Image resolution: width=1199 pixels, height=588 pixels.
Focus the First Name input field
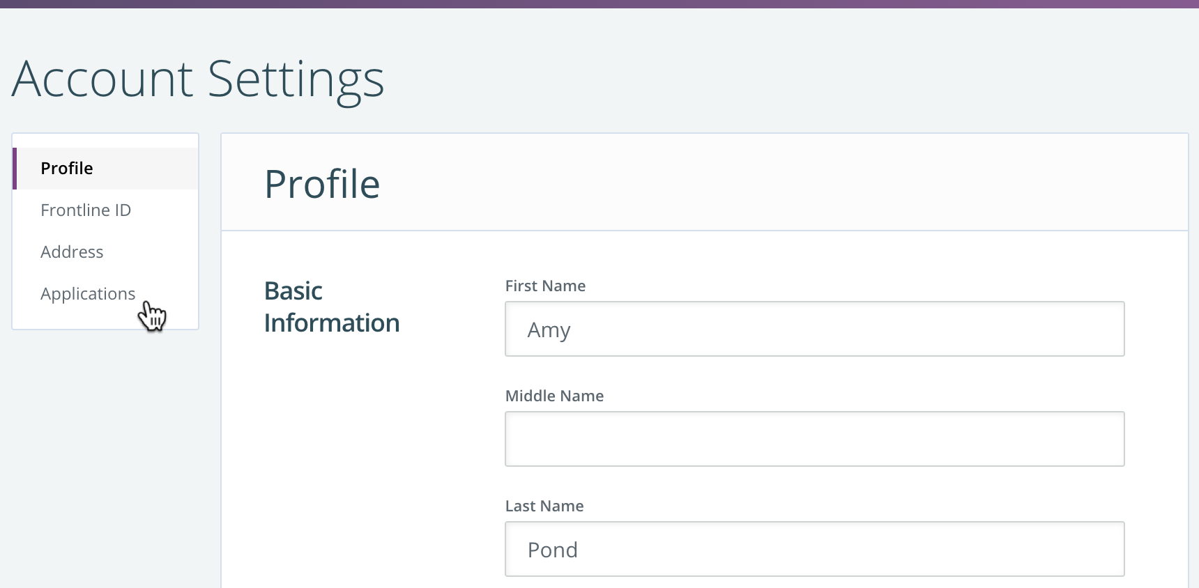[x=814, y=329]
